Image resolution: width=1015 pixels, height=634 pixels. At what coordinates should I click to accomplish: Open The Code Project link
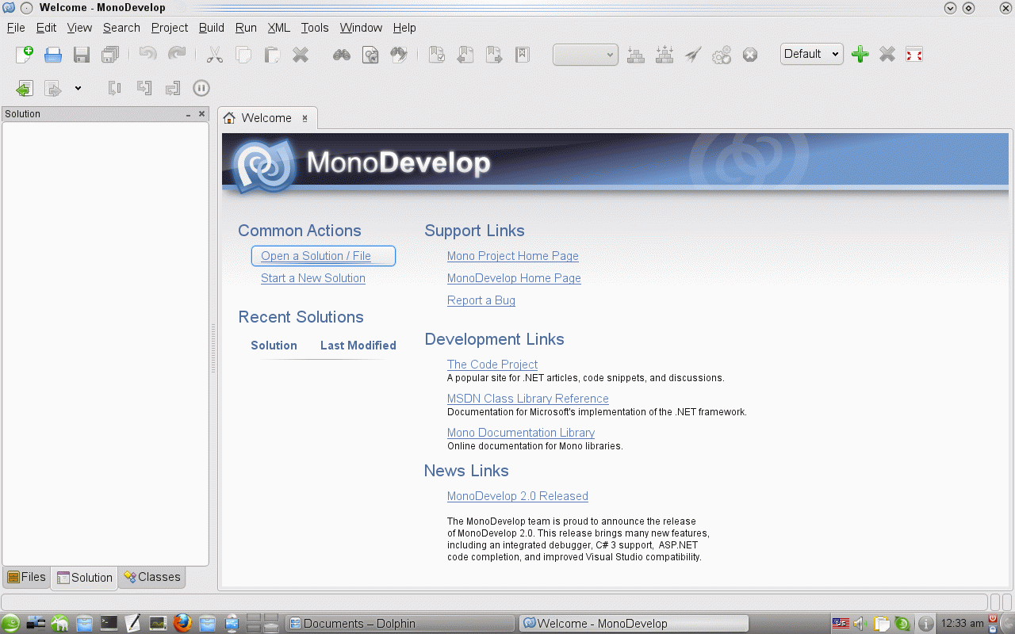[x=492, y=365]
